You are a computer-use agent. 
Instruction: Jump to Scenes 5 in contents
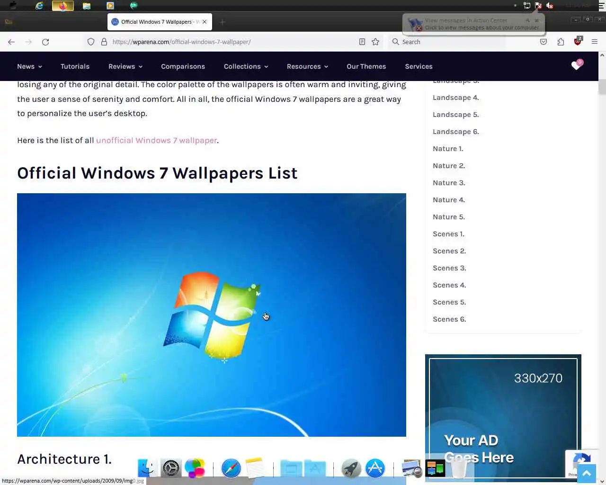point(449,302)
